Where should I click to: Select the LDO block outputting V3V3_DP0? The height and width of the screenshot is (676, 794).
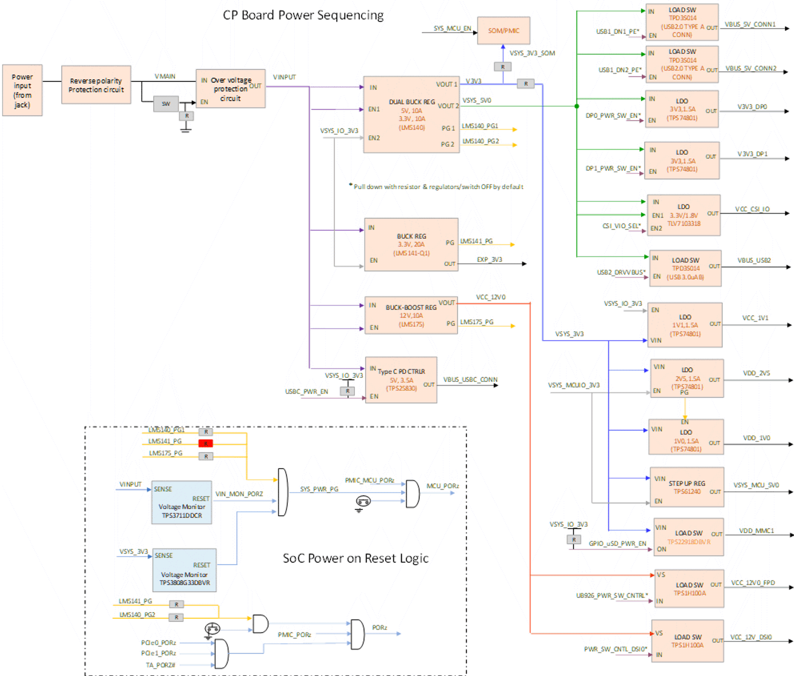(682, 109)
